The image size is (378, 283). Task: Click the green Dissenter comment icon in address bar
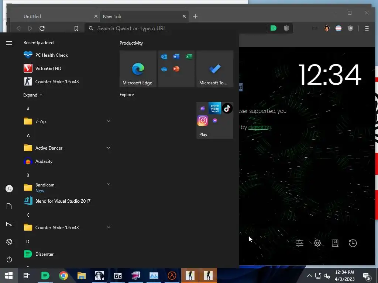point(274,28)
